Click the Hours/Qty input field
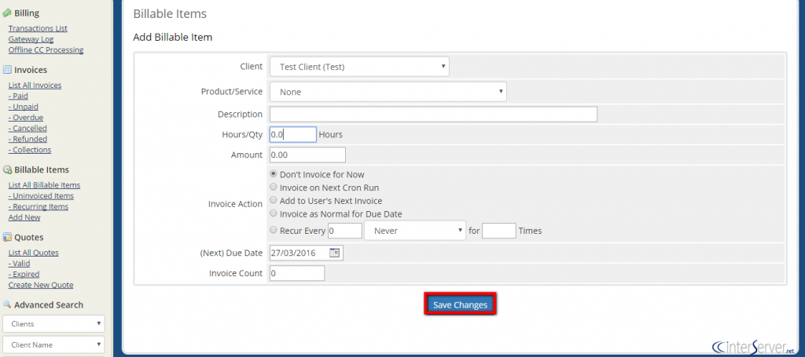 click(x=292, y=135)
